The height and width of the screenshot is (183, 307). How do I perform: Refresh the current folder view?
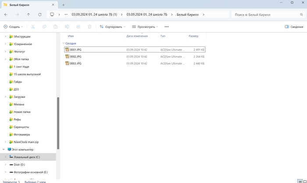coord(40,14)
